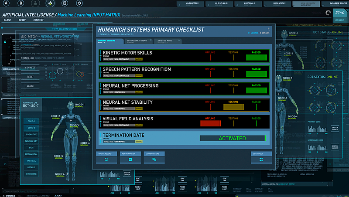The height and width of the screenshot is (197, 349).
Task: Select the four-diamond icon in top bar
Action: [50, 3]
